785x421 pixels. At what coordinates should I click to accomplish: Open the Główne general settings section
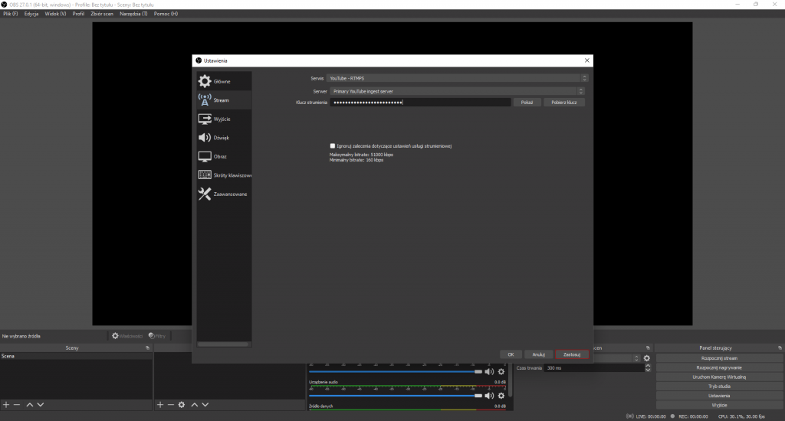pyautogui.click(x=223, y=81)
